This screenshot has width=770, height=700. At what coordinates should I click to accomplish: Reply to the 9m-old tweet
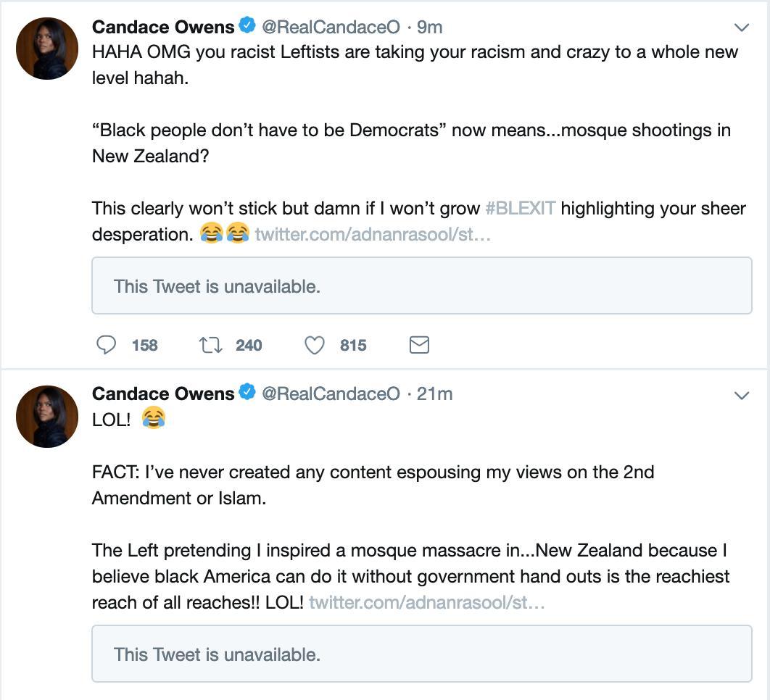pos(107,345)
